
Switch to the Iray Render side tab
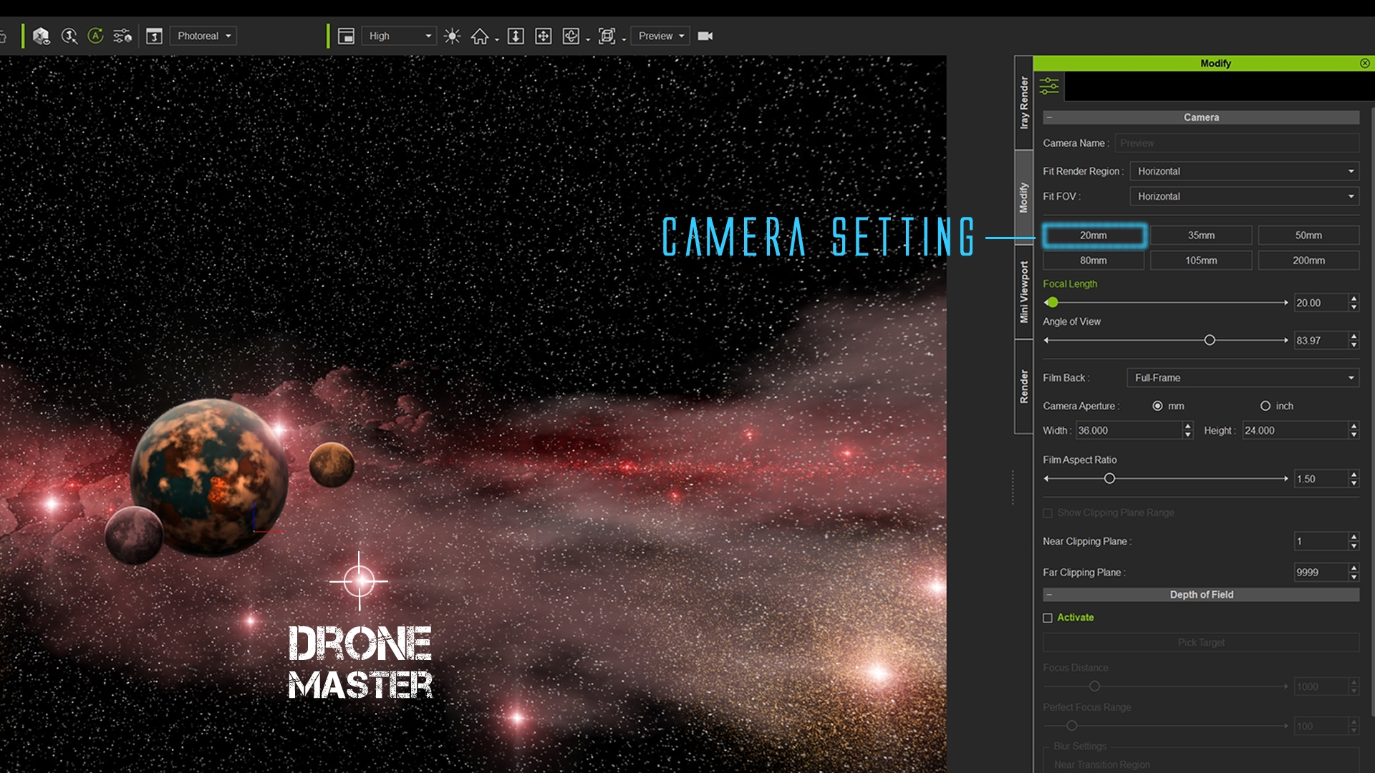coord(1023,102)
